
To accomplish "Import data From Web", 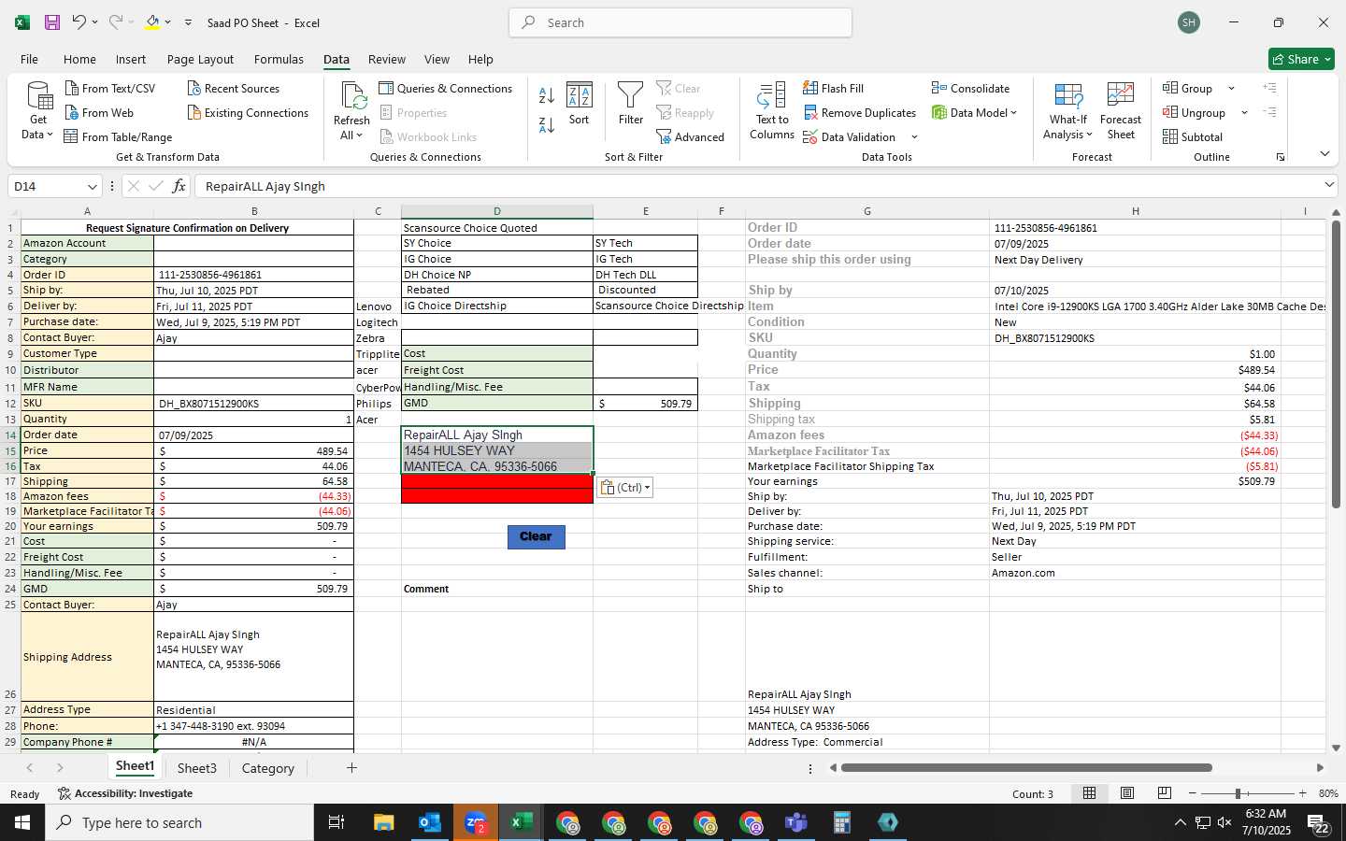I will tap(99, 113).
